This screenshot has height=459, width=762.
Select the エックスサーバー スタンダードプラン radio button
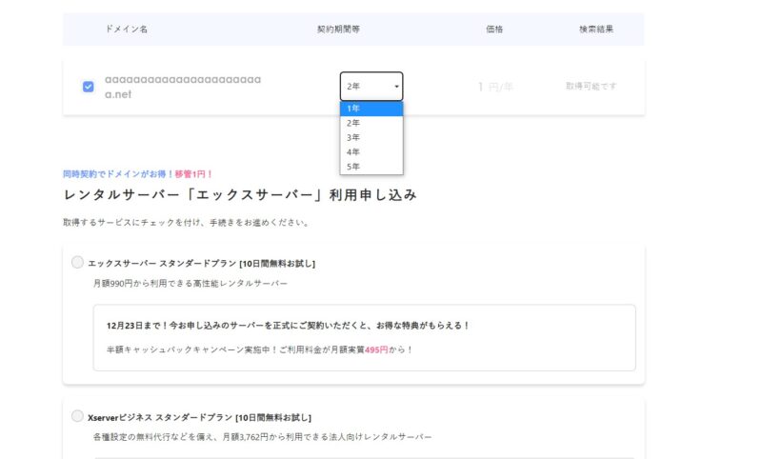[x=77, y=262]
